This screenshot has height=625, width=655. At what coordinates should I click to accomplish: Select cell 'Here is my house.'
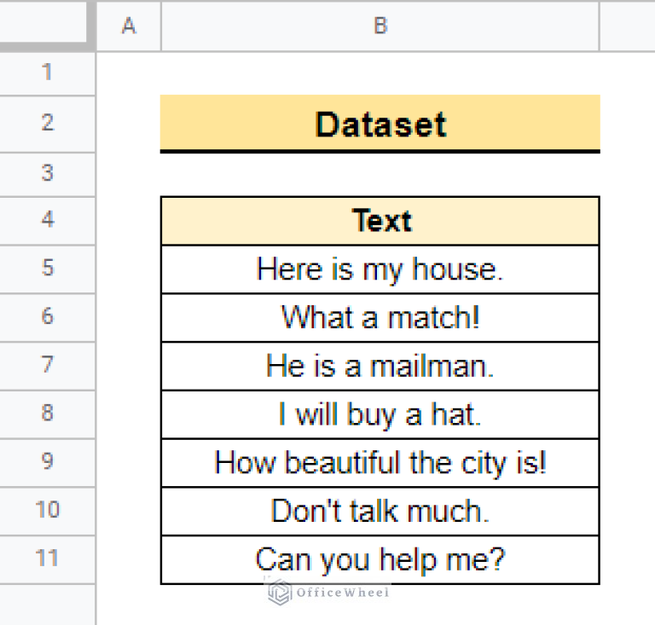coord(380,269)
